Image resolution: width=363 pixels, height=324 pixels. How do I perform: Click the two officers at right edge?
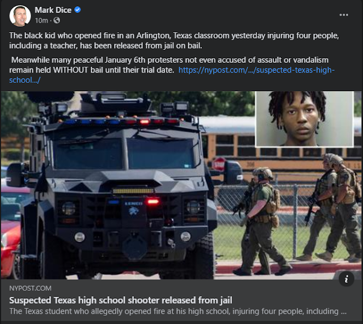point(332,208)
